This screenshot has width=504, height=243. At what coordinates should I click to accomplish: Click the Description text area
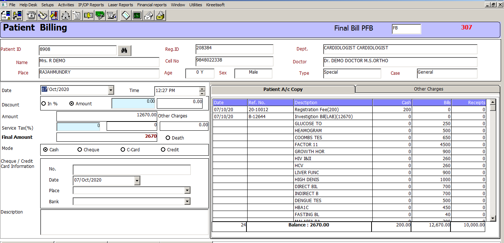(x=124, y=222)
